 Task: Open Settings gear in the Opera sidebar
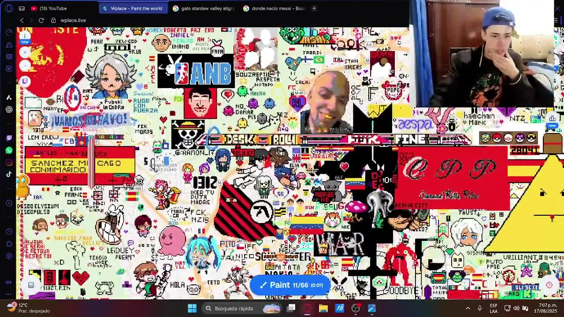pos(9,256)
